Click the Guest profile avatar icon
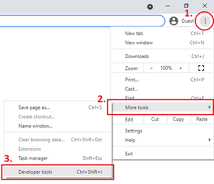 click(x=174, y=21)
